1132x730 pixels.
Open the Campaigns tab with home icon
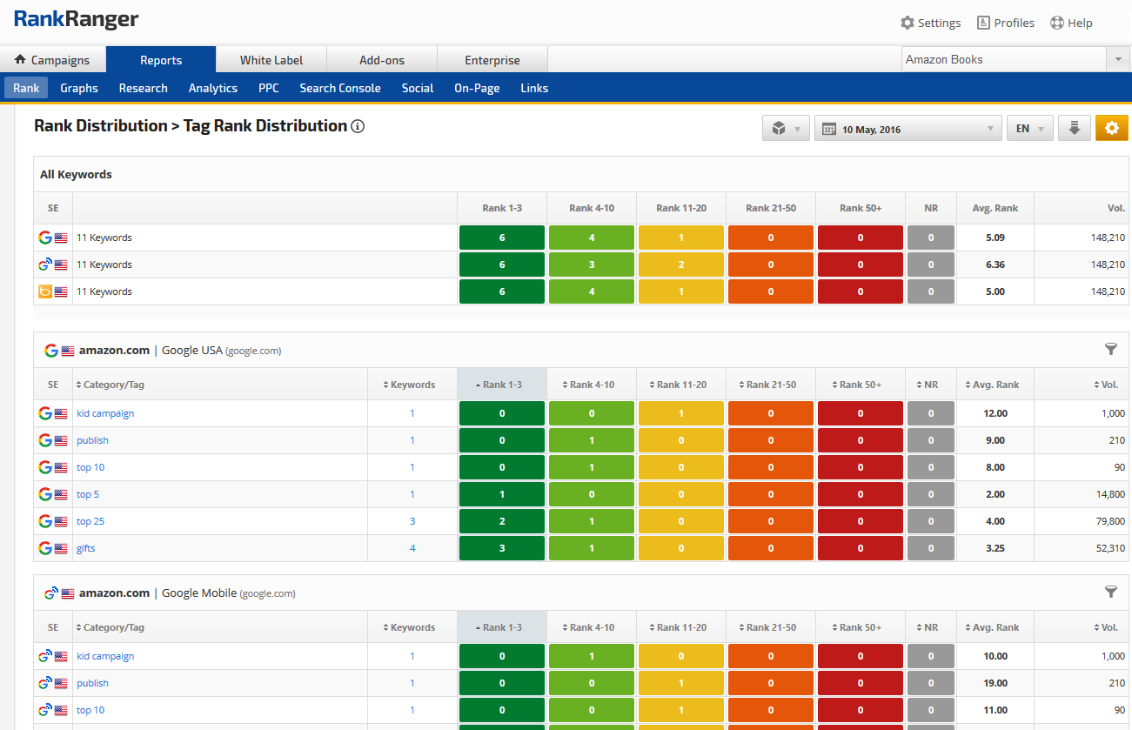(x=52, y=60)
